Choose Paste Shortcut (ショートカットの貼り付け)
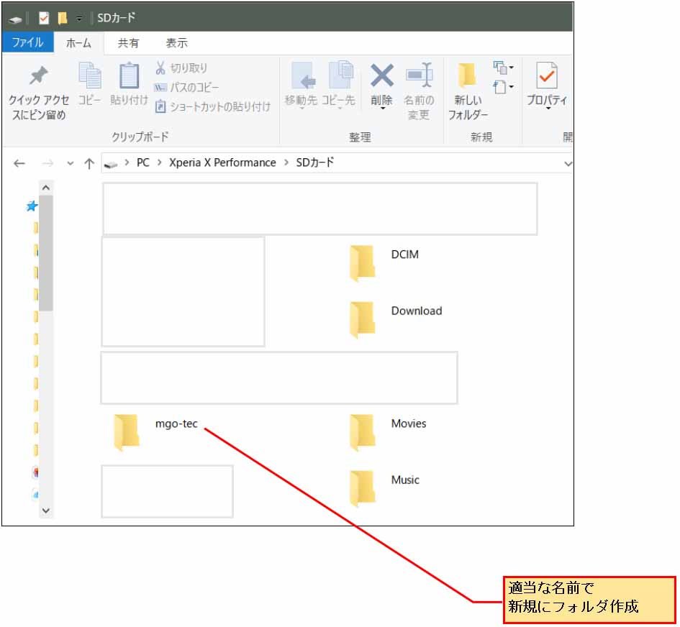Viewport: 680px width, 627px height. pyautogui.click(x=212, y=106)
